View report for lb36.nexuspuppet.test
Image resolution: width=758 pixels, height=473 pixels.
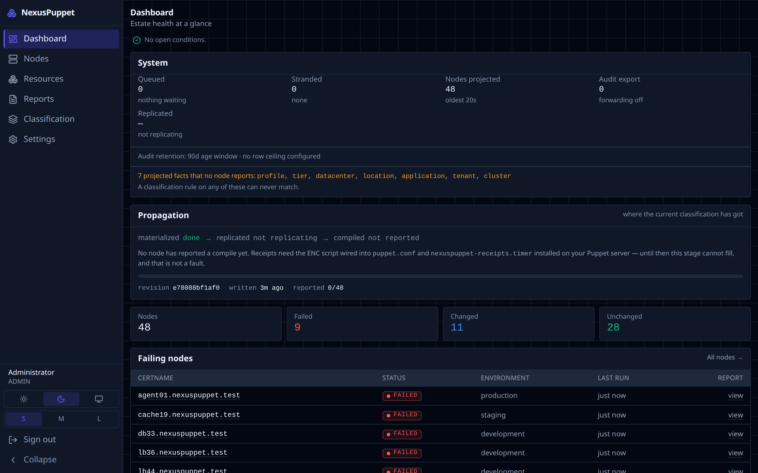click(735, 453)
